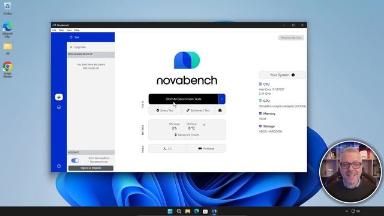Screen dimensions: 384x216
Task: Click Sign in or Register button
Action: pyautogui.click(x=91, y=168)
